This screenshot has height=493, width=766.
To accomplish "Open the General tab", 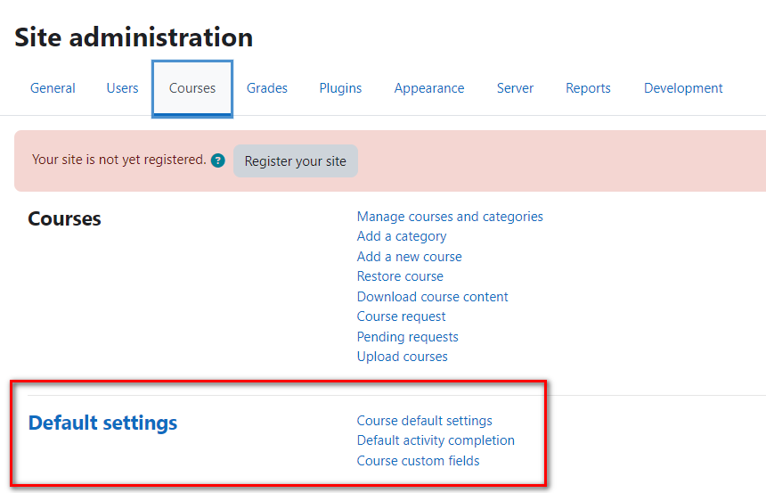I will pos(53,88).
